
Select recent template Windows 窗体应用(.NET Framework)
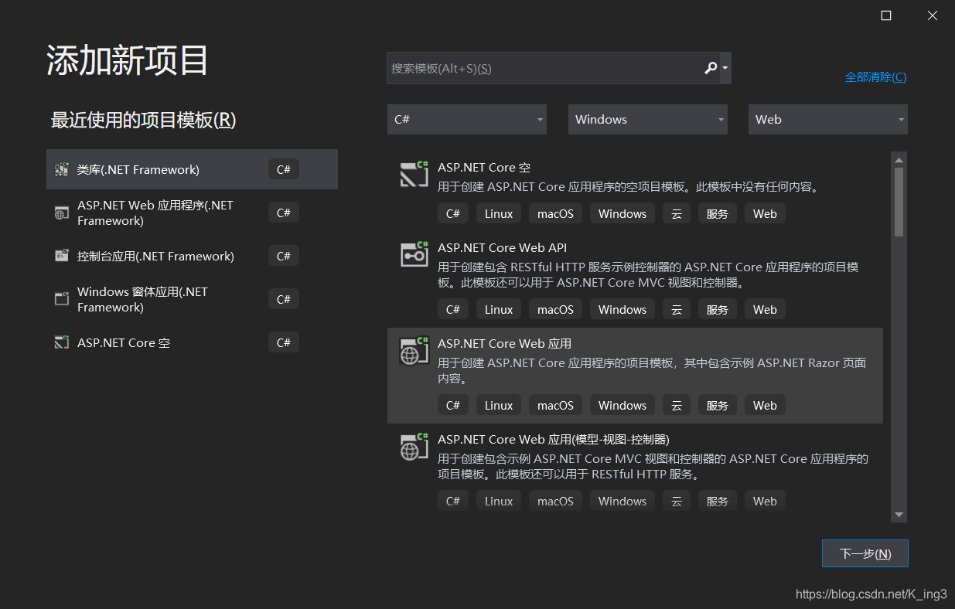193,299
